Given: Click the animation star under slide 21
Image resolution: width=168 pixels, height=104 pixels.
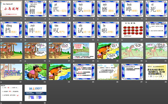Looking at the screenshot, I should point(146,61).
